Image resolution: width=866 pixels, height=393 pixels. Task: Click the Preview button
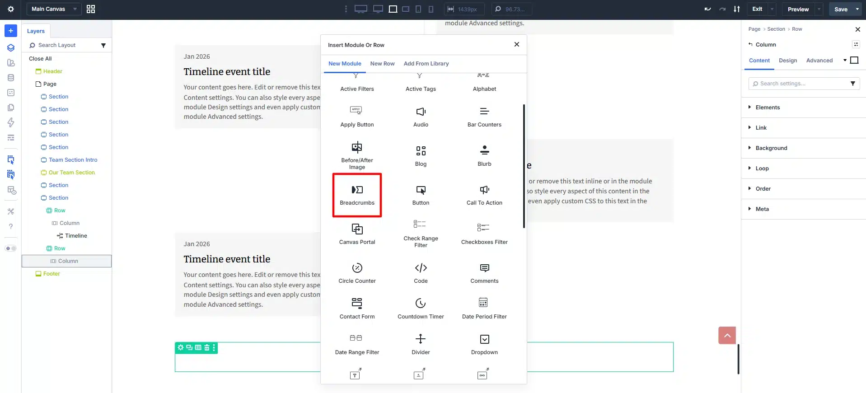coord(798,9)
